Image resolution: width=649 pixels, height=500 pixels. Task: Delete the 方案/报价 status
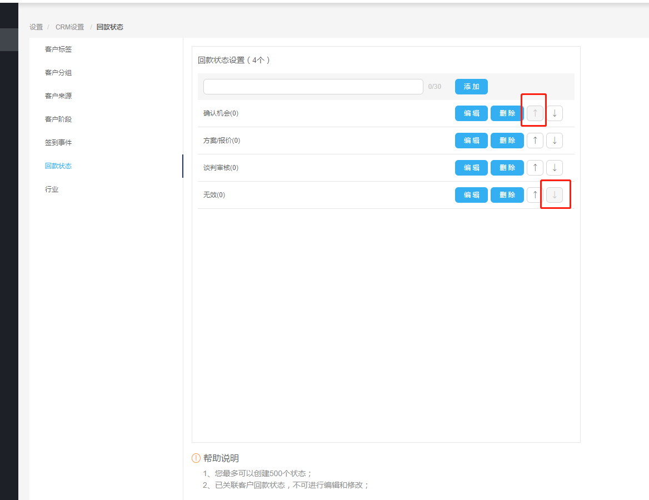pyautogui.click(x=507, y=141)
